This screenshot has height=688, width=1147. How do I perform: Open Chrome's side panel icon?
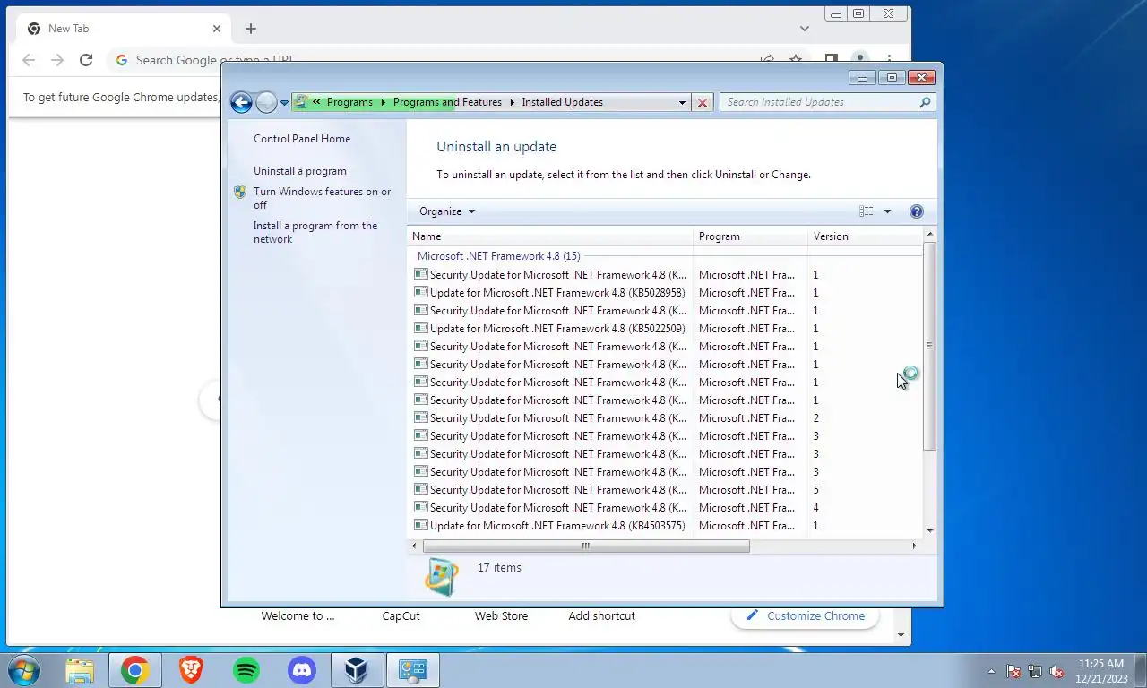(x=832, y=59)
